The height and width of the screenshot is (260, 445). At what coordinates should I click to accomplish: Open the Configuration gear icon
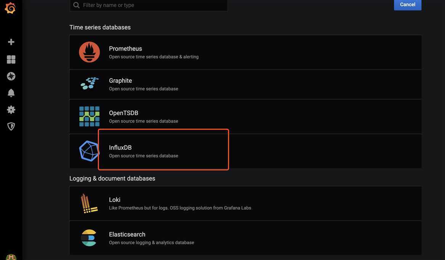pyautogui.click(x=11, y=110)
